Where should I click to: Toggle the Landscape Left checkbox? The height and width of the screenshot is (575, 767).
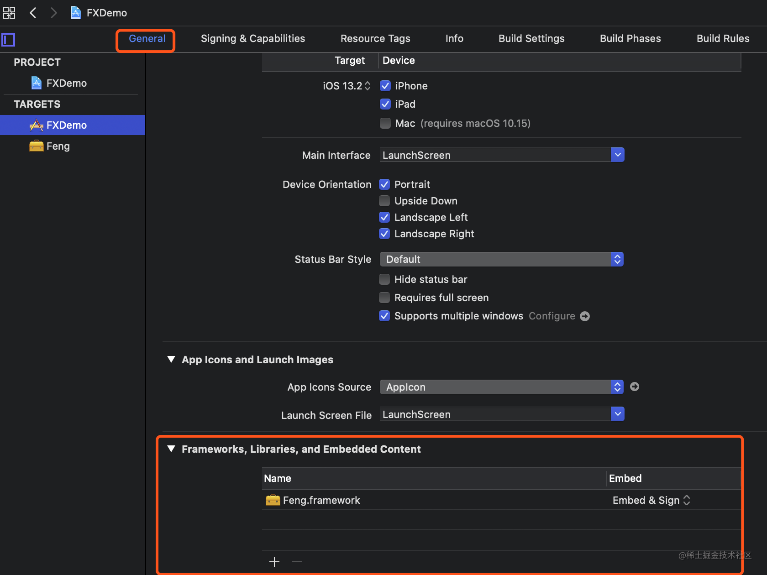coord(384,217)
